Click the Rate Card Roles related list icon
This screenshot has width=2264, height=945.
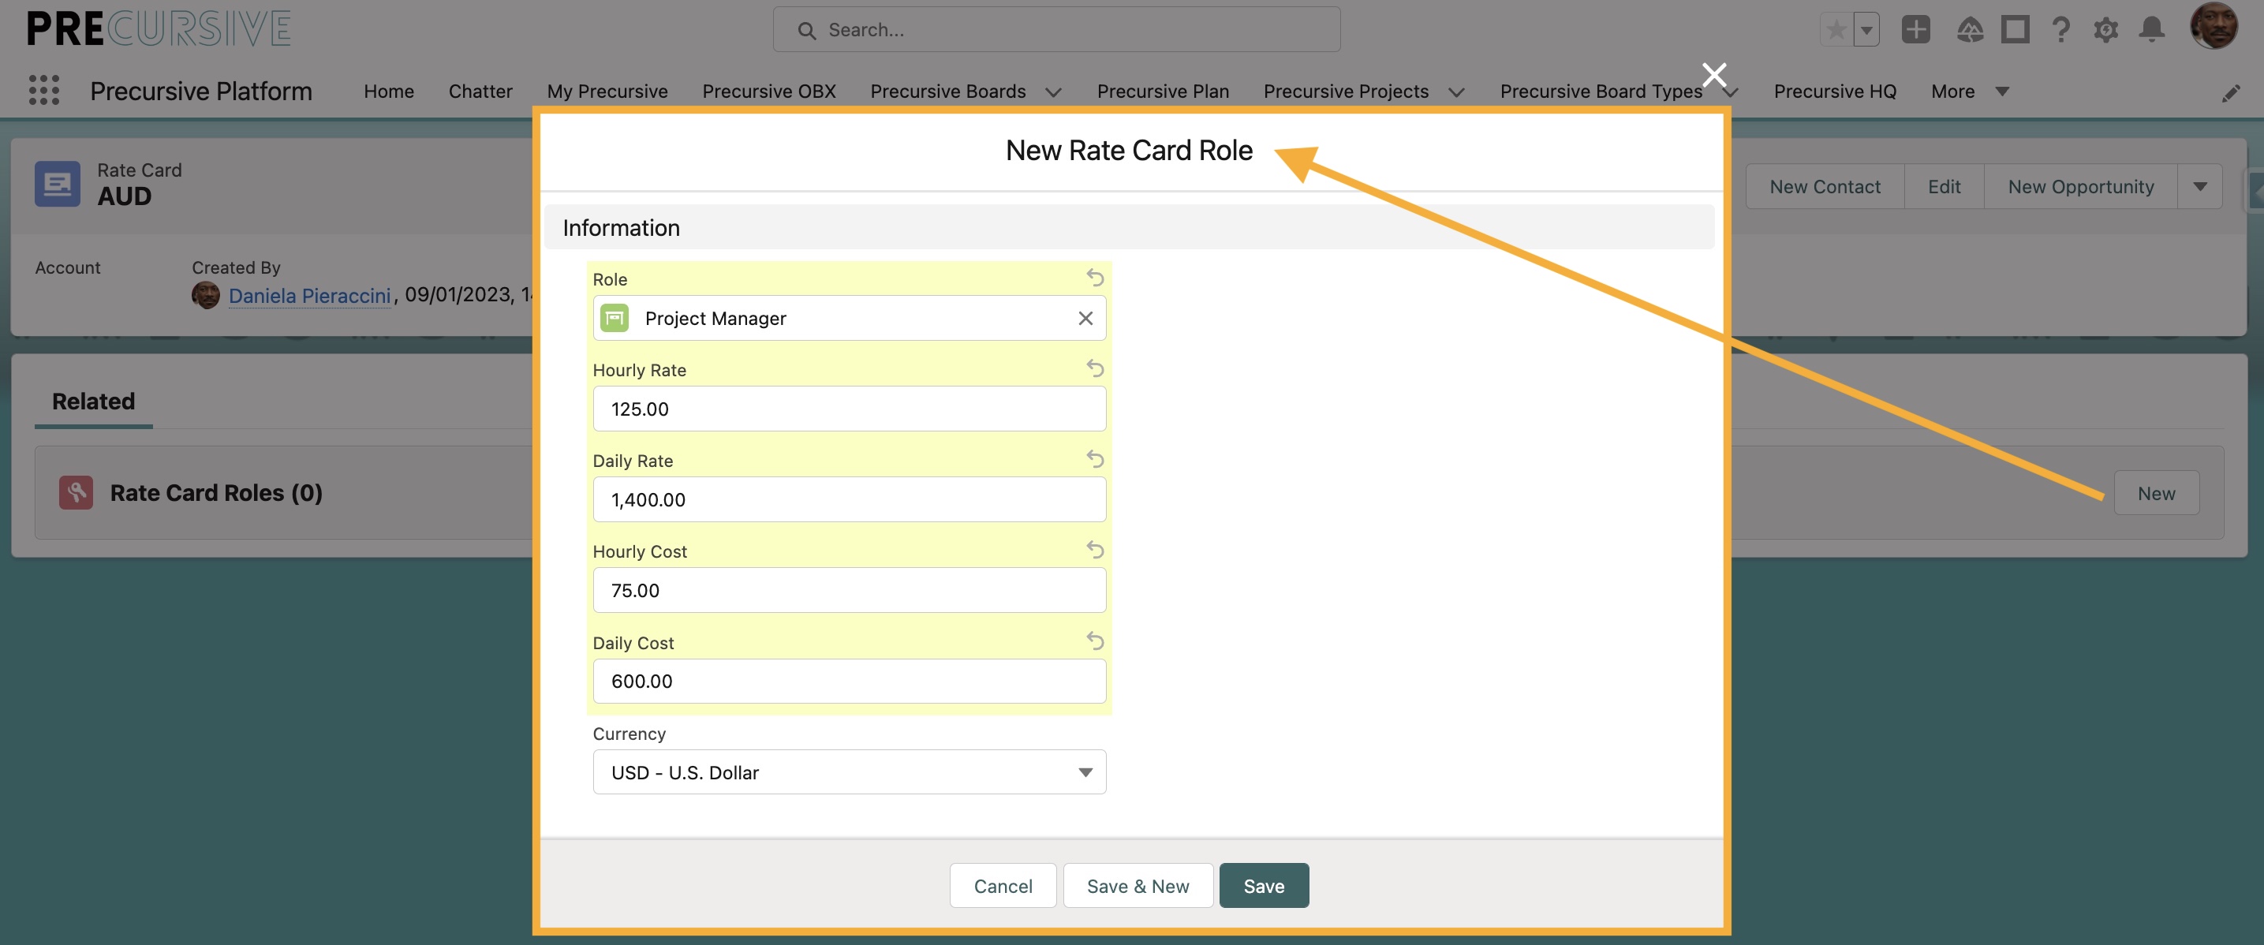[76, 492]
